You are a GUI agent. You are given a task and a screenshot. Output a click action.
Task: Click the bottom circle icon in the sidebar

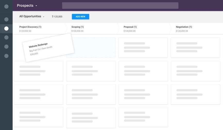[6, 56]
